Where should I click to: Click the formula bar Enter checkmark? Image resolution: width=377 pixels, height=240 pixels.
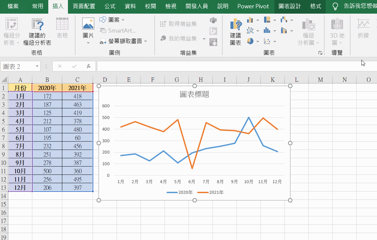(x=74, y=66)
